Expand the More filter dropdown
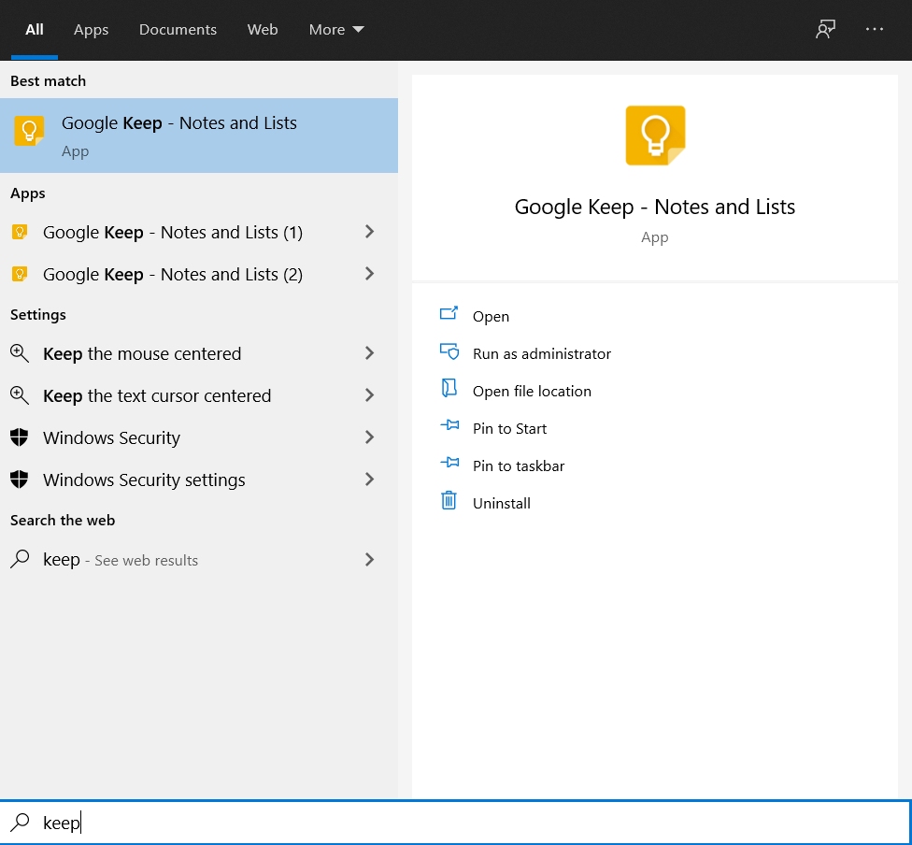Image resolution: width=912 pixels, height=845 pixels. click(x=336, y=30)
